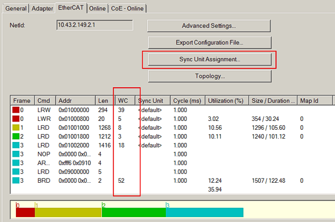The width and height of the screenshot is (335, 222).
Task: Click green frame 2 bar in timeline
Action: (134, 212)
